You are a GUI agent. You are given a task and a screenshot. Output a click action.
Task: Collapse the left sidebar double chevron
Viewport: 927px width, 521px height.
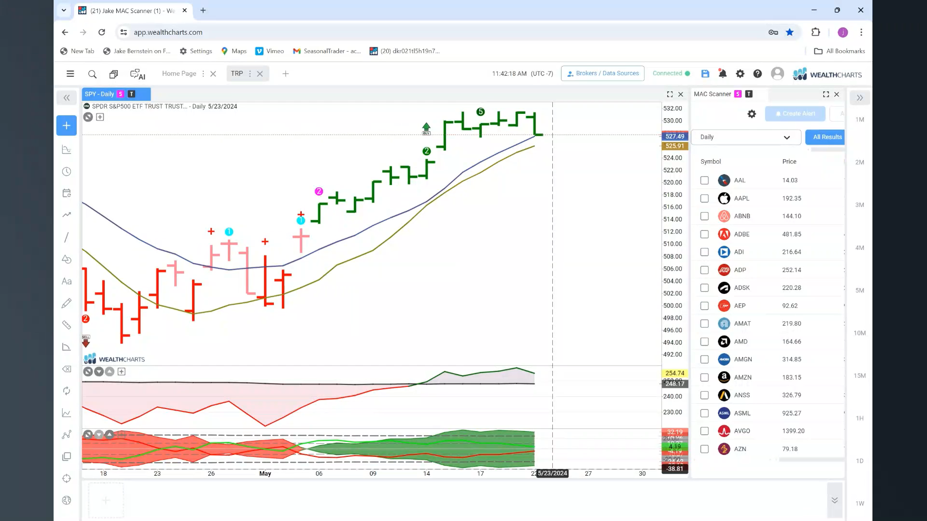pos(67,98)
